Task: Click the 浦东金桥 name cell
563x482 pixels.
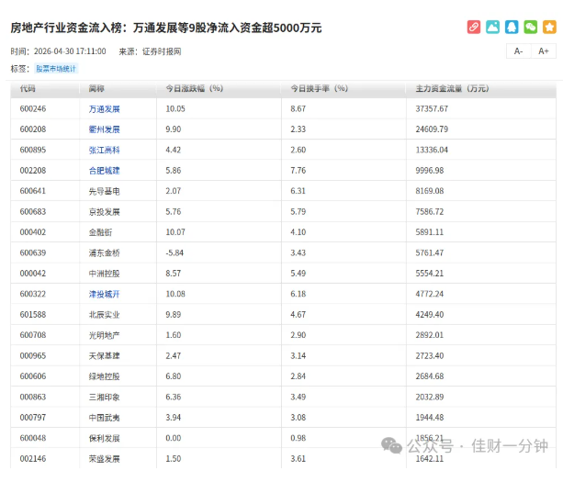Action: coord(104,253)
